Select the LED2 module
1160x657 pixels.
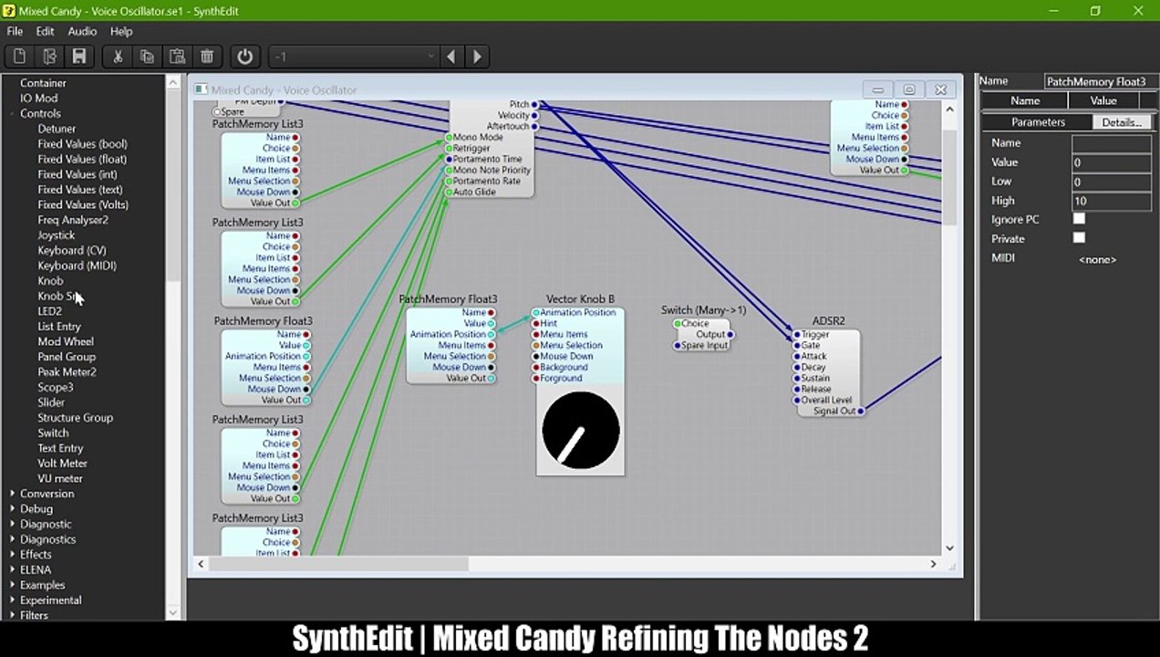pos(49,311)
